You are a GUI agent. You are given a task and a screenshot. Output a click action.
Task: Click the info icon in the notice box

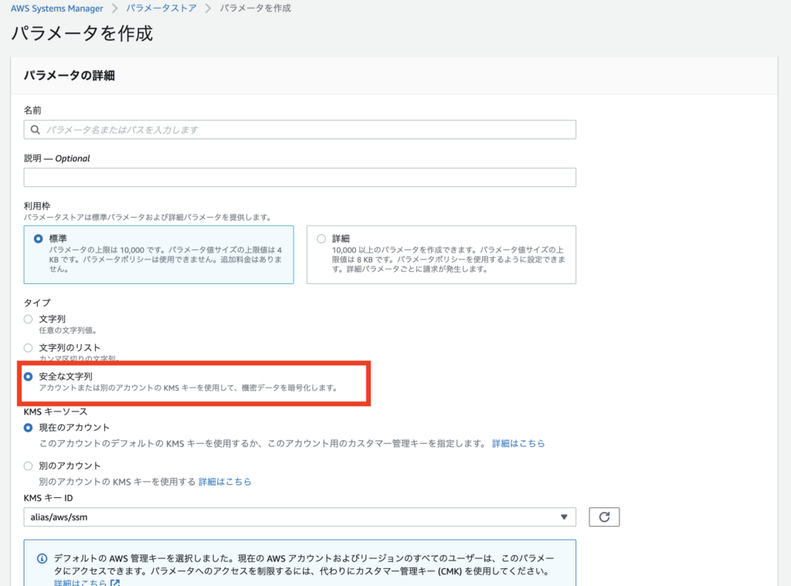42,558
